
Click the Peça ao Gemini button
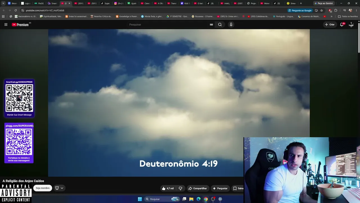click(323, 3)
